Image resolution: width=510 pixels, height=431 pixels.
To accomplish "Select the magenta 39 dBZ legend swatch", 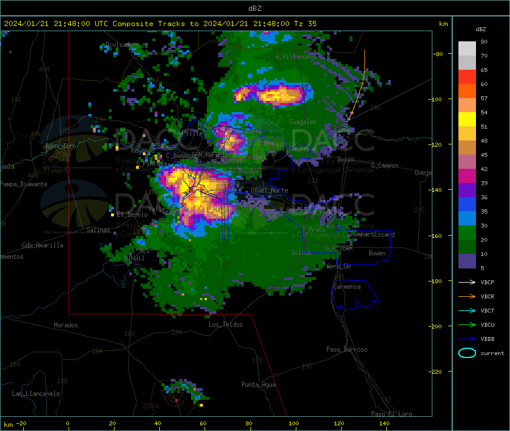I will (467, 176).
